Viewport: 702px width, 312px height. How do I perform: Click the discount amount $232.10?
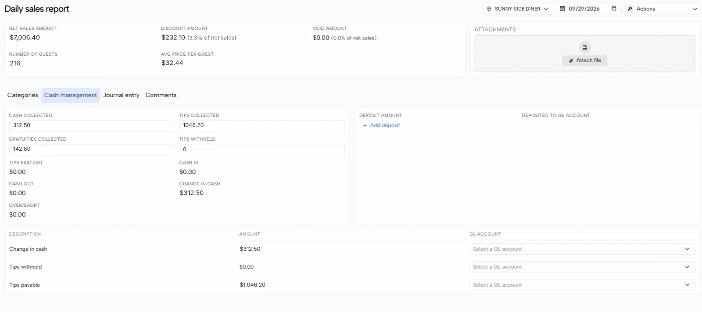click(x=173, y=38)
